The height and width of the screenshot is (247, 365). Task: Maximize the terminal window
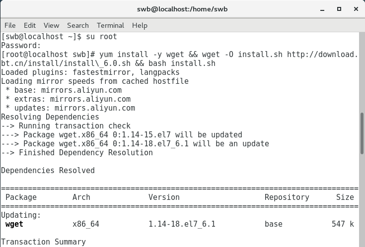(339, 9)
